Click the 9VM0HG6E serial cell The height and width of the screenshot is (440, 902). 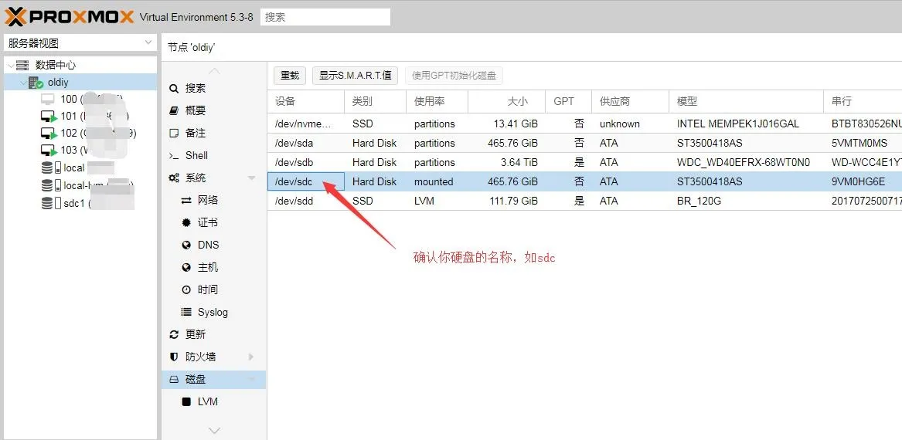pyautogui.click(x=863, y=181)
